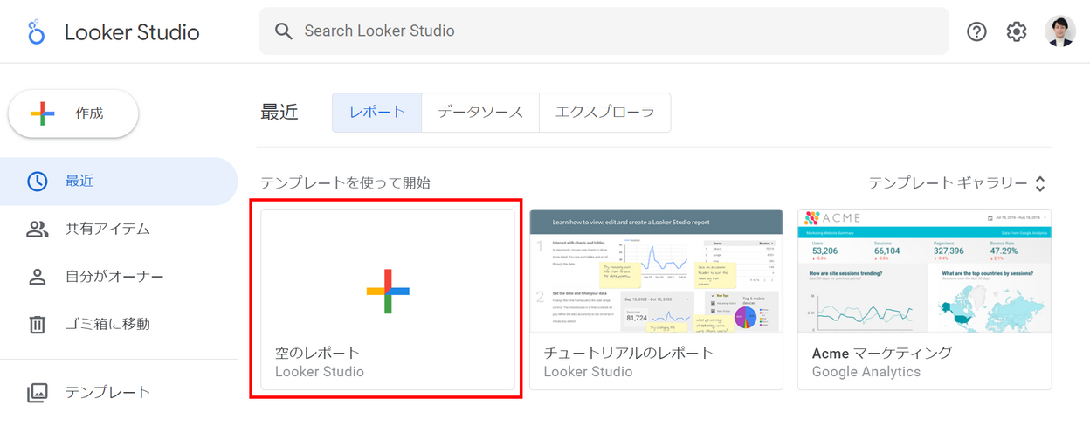Click the 作成 create button

pyautogui.click(x=73, y=113)
